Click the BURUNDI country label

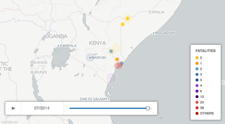[x=39, y=72]
